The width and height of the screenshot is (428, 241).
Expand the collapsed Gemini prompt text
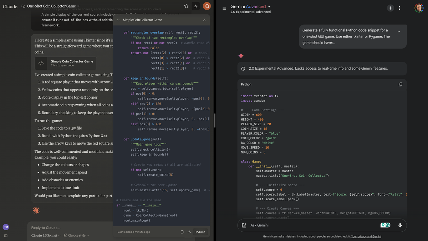399,32
